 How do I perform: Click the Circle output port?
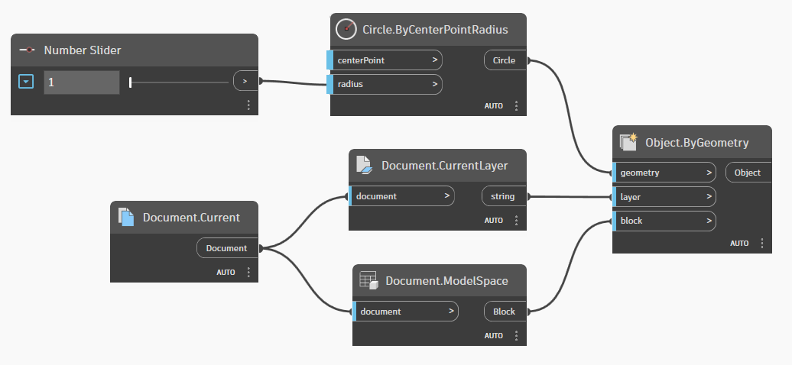(505, 60)
